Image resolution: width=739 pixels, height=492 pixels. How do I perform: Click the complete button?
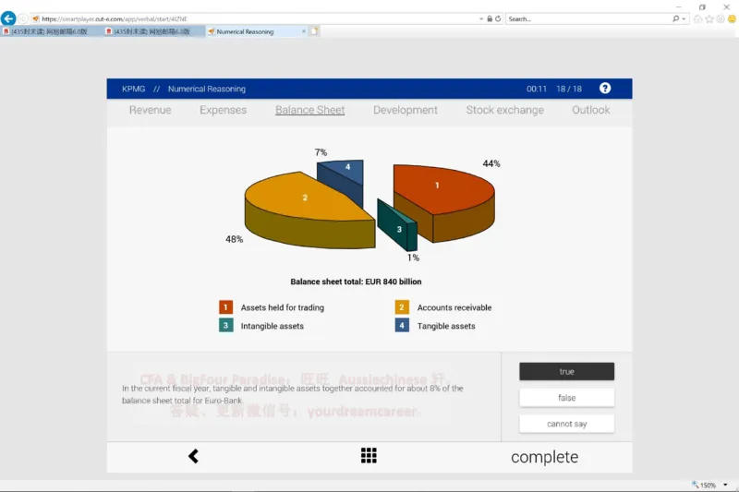(x=544, y=457)
